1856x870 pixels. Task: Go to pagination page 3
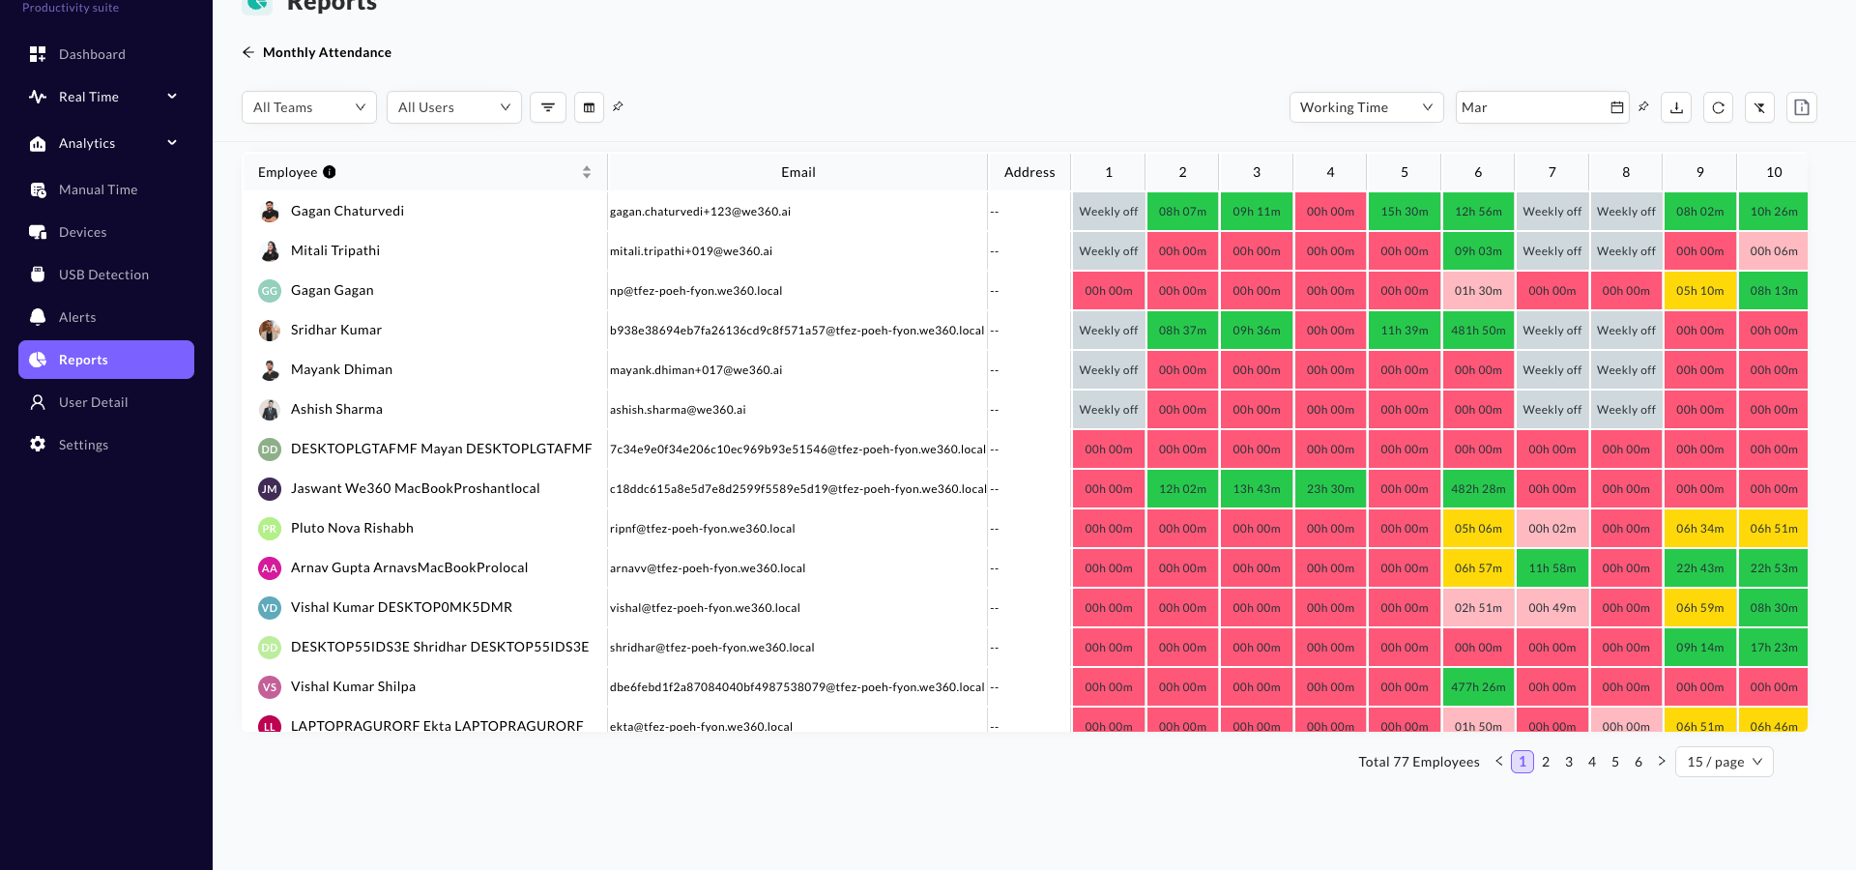point(1569,762)
